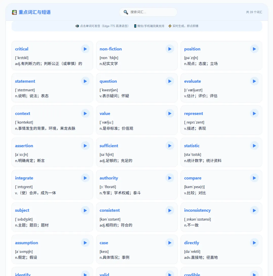Click the vocabulary search field
The image size is (273, 276).
pos(148,12)
